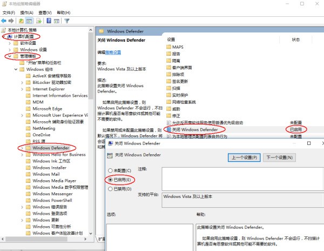
Task: Select Windows Defender in the tree
Action: [51, 148]
